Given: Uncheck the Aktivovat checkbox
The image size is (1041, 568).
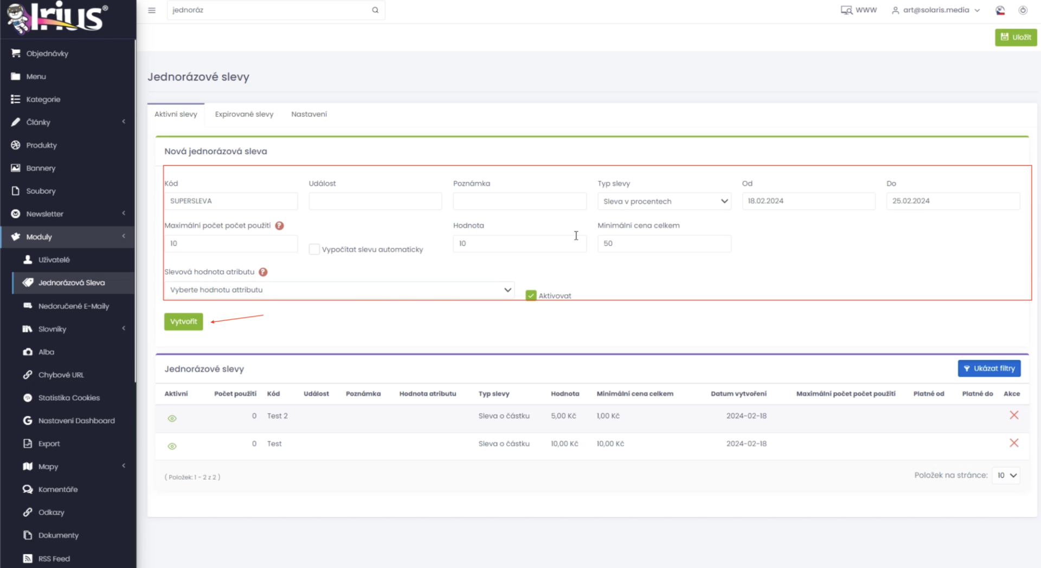Looking at the screenshot, I should click(x=531, y=295).
